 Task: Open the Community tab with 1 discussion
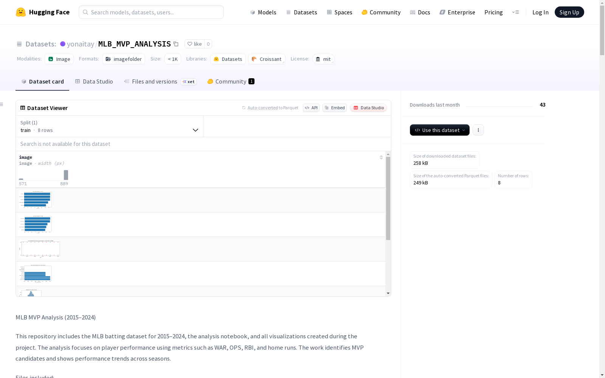click(x=231, y=82)
